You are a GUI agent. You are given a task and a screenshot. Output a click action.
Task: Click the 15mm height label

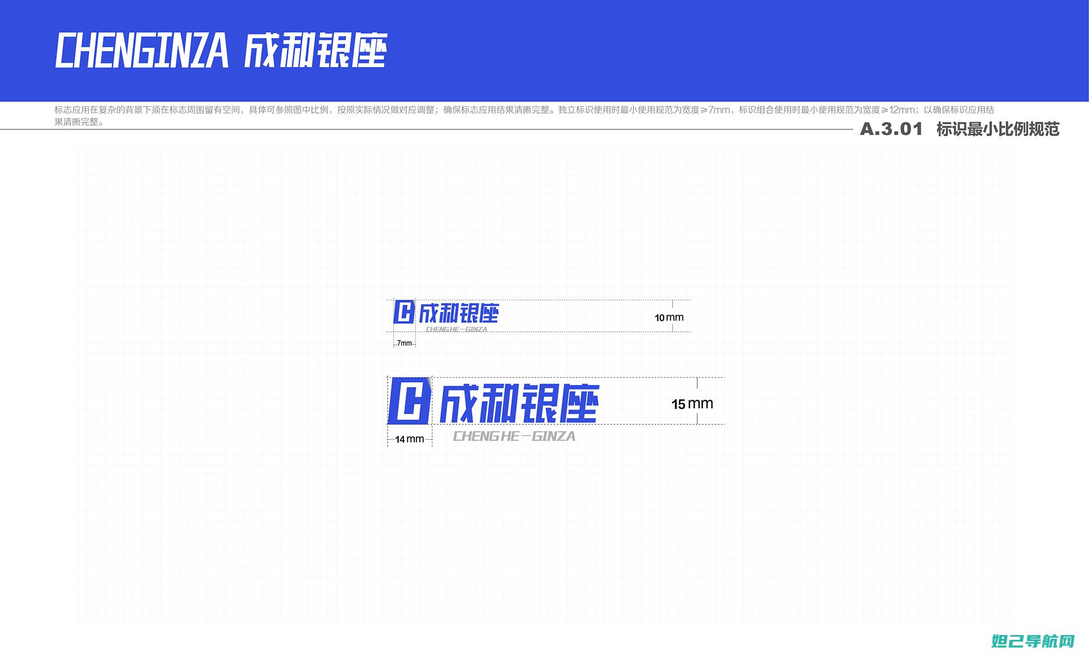coord(692,404)
